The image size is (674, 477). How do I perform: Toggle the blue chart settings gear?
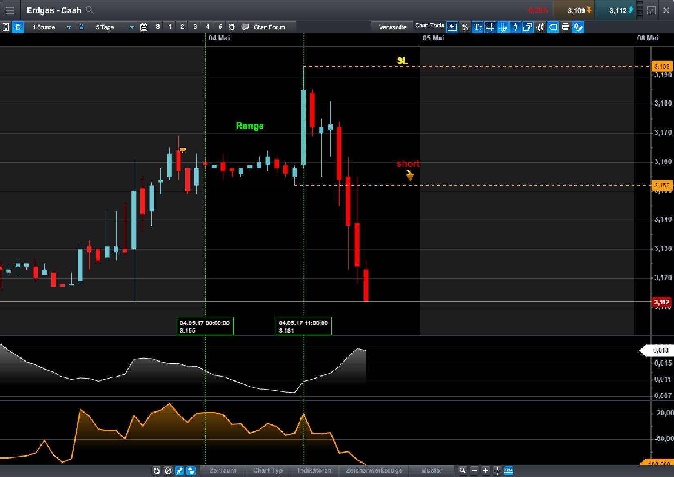18,27
